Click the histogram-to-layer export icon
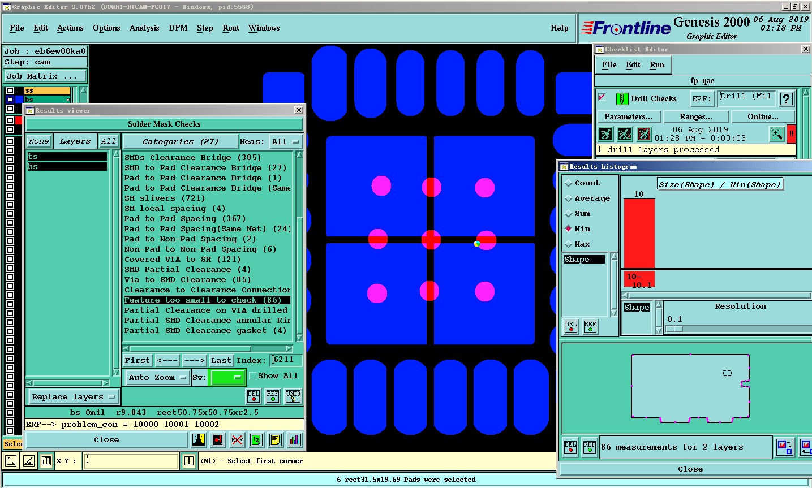This screenshot has width=812, height=488. (785, 447)
